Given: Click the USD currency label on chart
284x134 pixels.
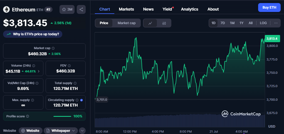Looking at the screenshot, I should pos(272,126).
